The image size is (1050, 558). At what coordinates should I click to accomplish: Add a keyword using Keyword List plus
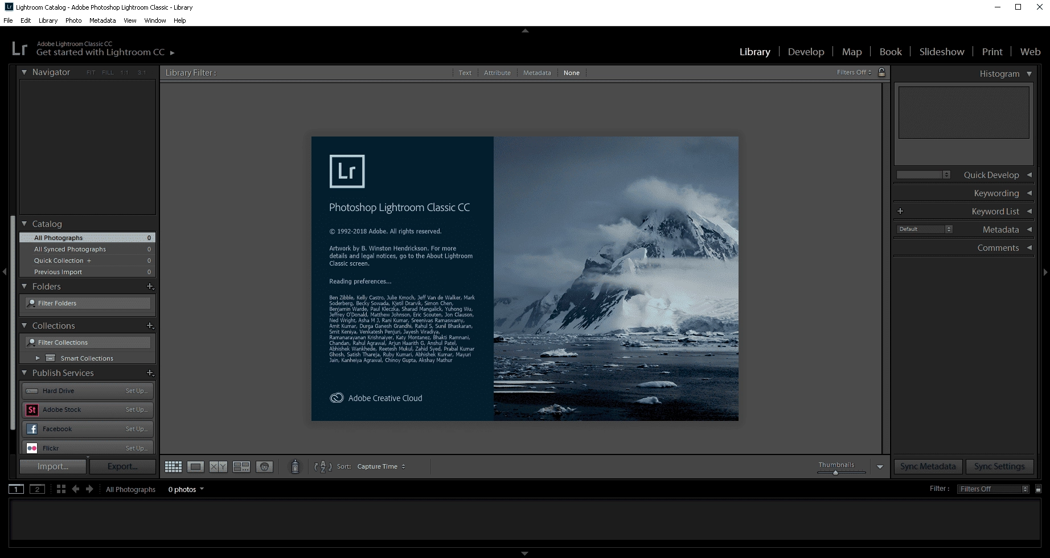tap(900, 211)
